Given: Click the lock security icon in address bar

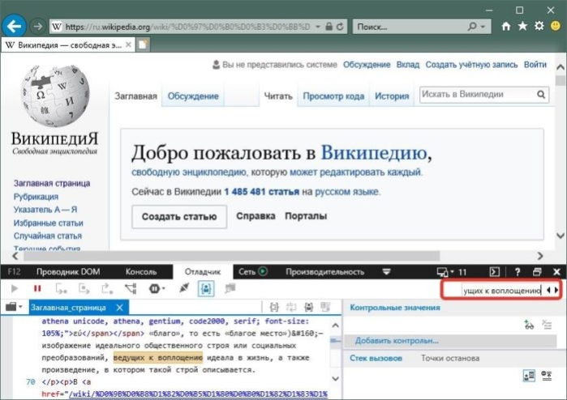Looking at the screenshot, I should tap(329, 27).
